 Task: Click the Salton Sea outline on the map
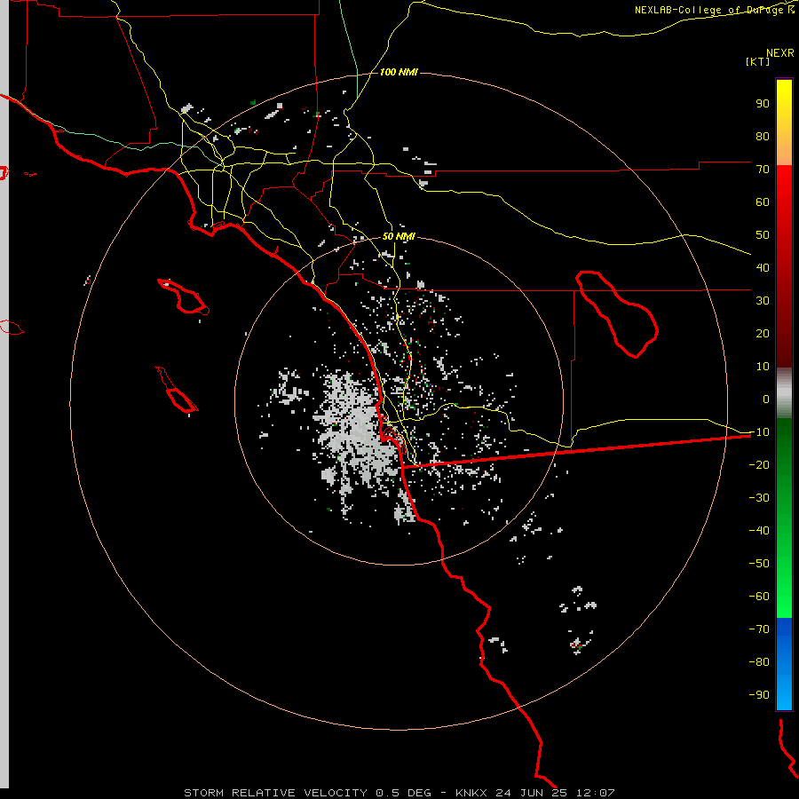click(x=617, y=314)
